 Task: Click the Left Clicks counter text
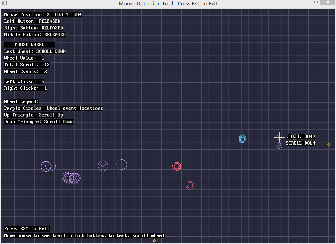click(x=24, y=82)
